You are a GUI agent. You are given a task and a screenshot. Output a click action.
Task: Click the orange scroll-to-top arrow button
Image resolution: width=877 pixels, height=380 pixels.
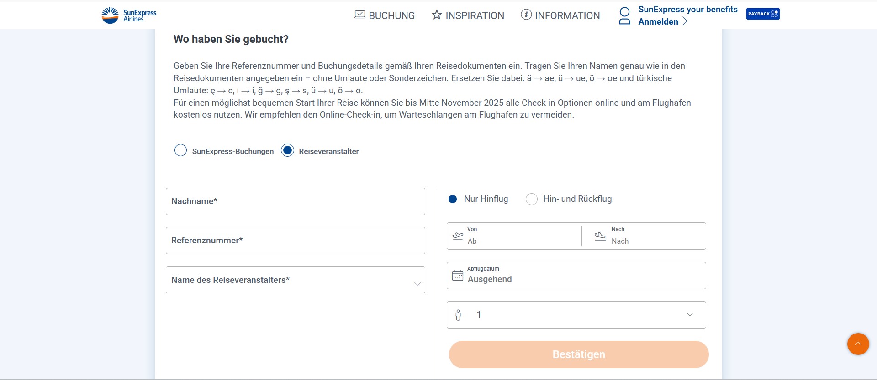pos(858,344)
